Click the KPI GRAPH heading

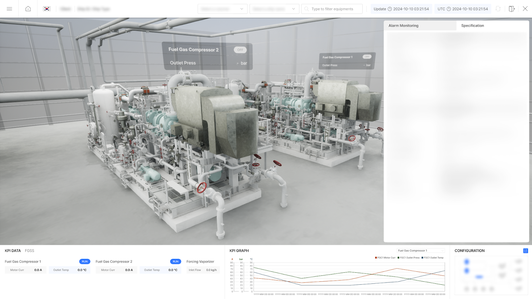point(239,251)
